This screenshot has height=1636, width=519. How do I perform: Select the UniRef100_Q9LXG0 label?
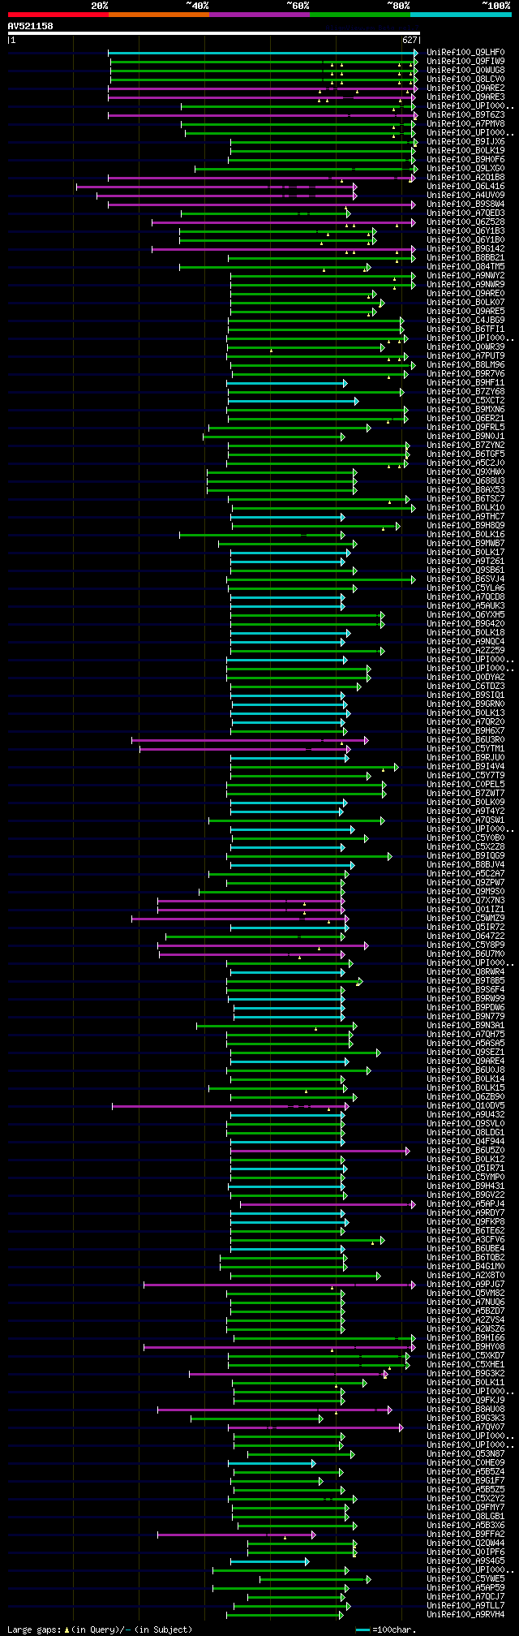465,169
